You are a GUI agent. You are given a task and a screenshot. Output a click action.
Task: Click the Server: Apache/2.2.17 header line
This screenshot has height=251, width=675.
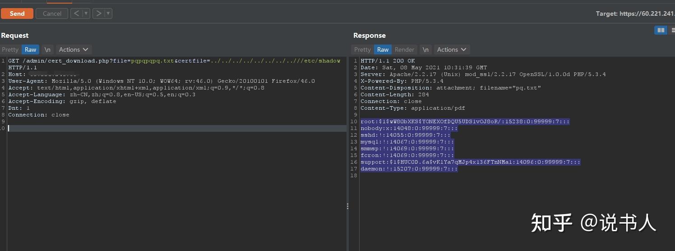coord(483,74)
